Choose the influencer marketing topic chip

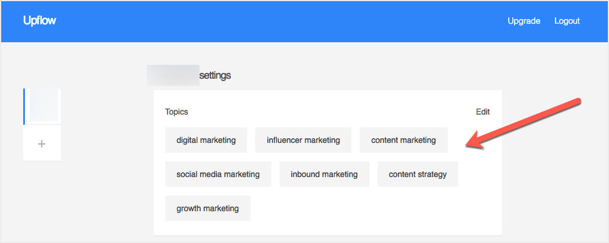303,140
